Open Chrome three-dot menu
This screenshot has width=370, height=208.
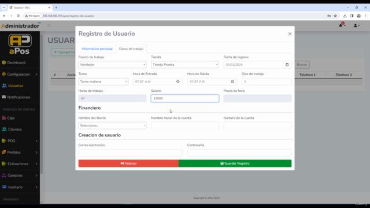pos(365,16)
